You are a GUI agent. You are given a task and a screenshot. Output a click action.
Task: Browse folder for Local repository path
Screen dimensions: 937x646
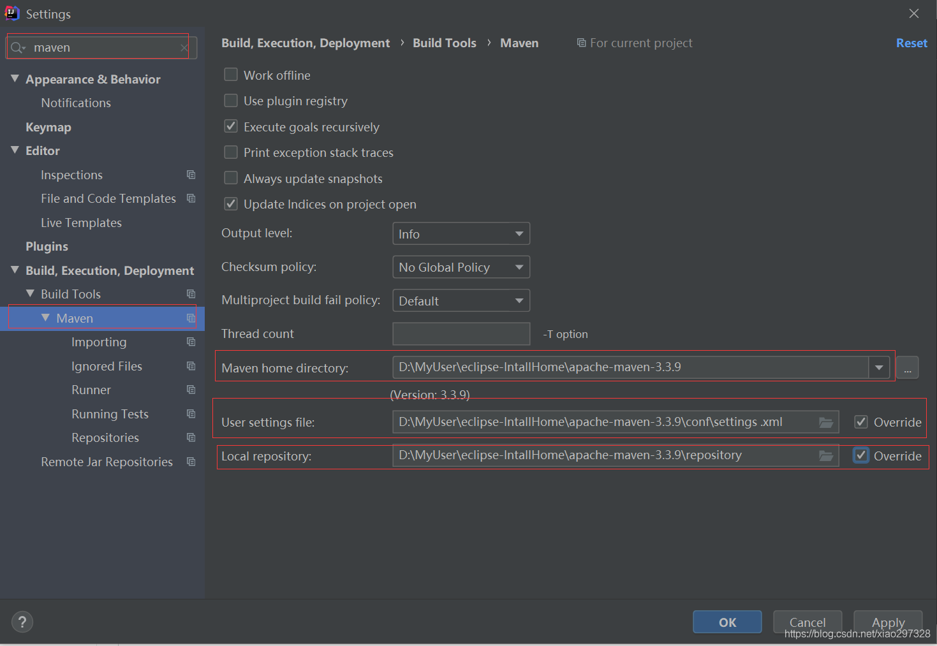(x=826, y=455)
